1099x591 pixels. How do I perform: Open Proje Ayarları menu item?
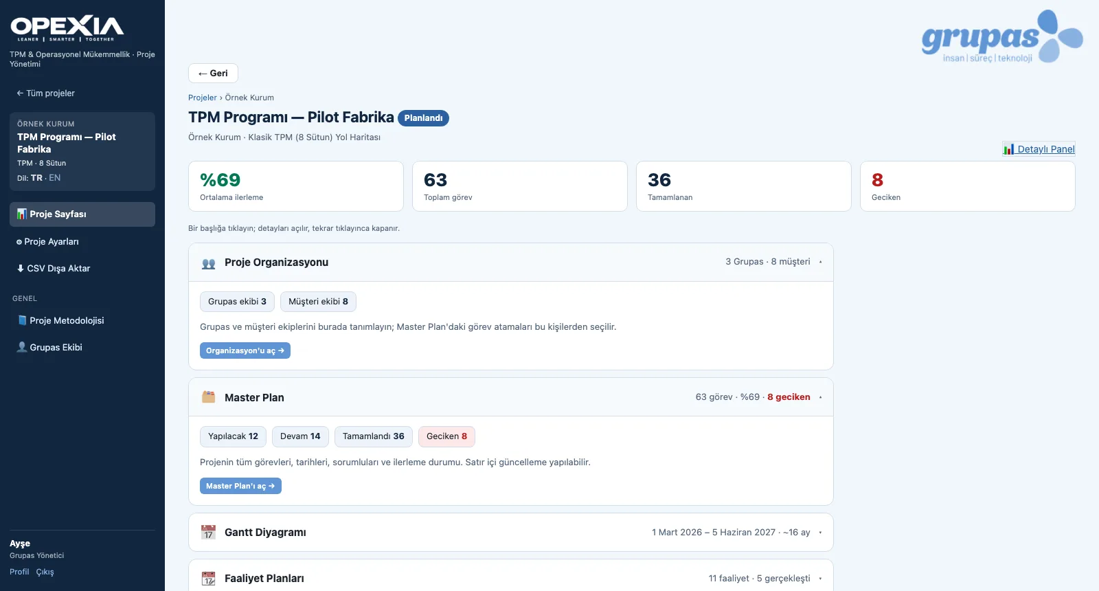pyautogui.click(x=82, y=242)
